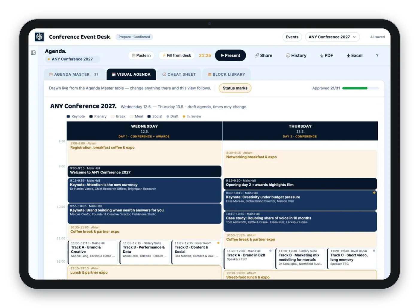Click Fill from desk button
419x308 pixels.
point(177,55)
